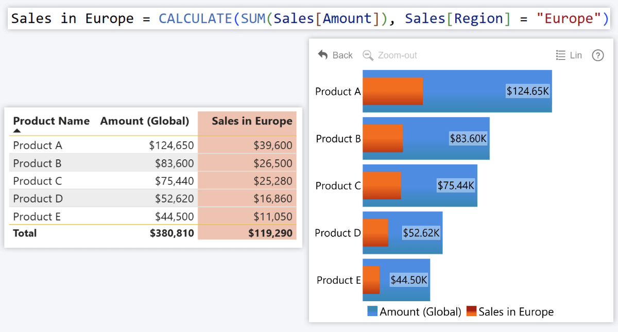Click the $75.44K data label
This screenshot has width=618, height=332.
(456, 186)
